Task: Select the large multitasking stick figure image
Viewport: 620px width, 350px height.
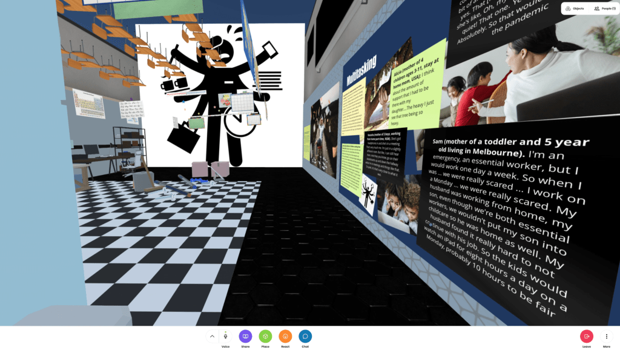Action: click(218, 97)
